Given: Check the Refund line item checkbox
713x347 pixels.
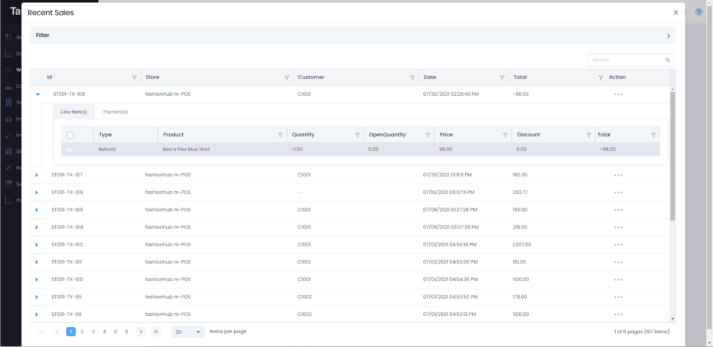Looking at the screenshot, I should pos(70,149).
